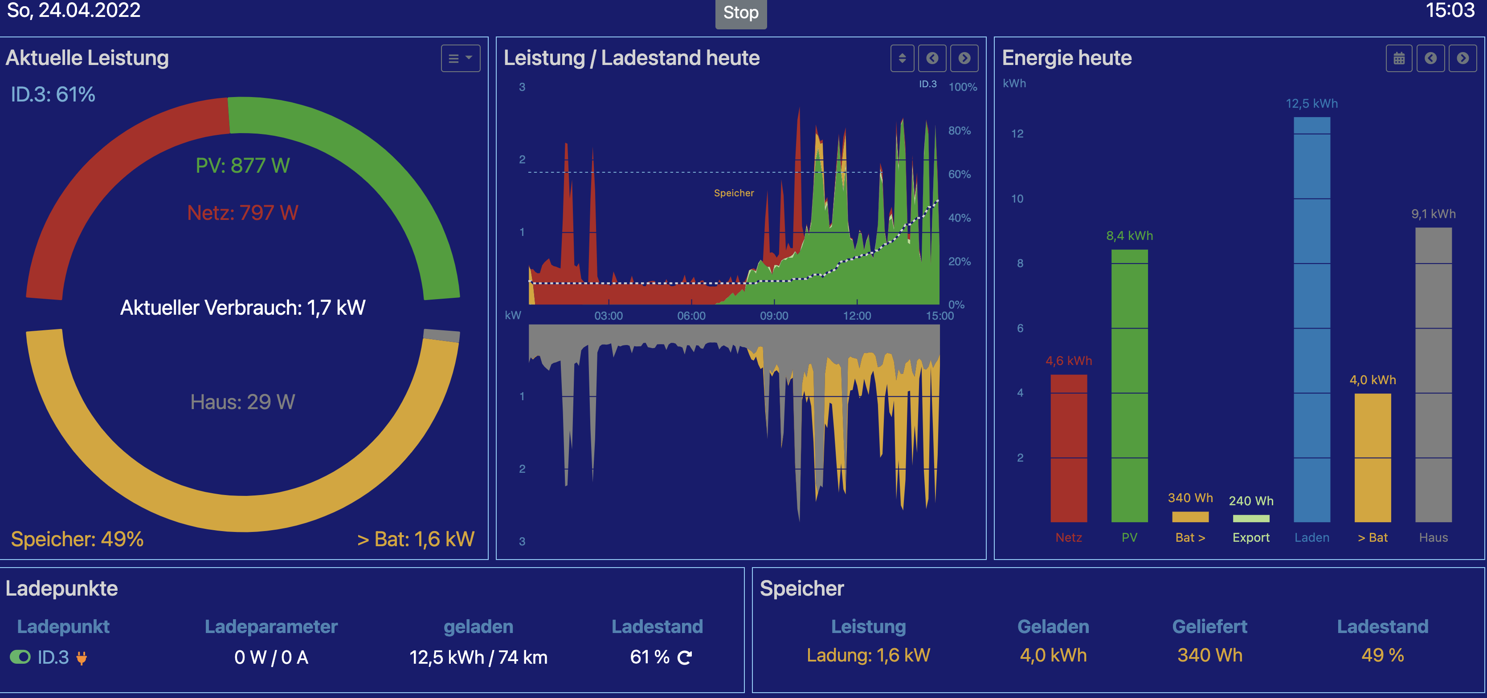The image size is (1487, 698).
Task: Go to next day in Leistung graph
Action: click(x=964, y=58)
